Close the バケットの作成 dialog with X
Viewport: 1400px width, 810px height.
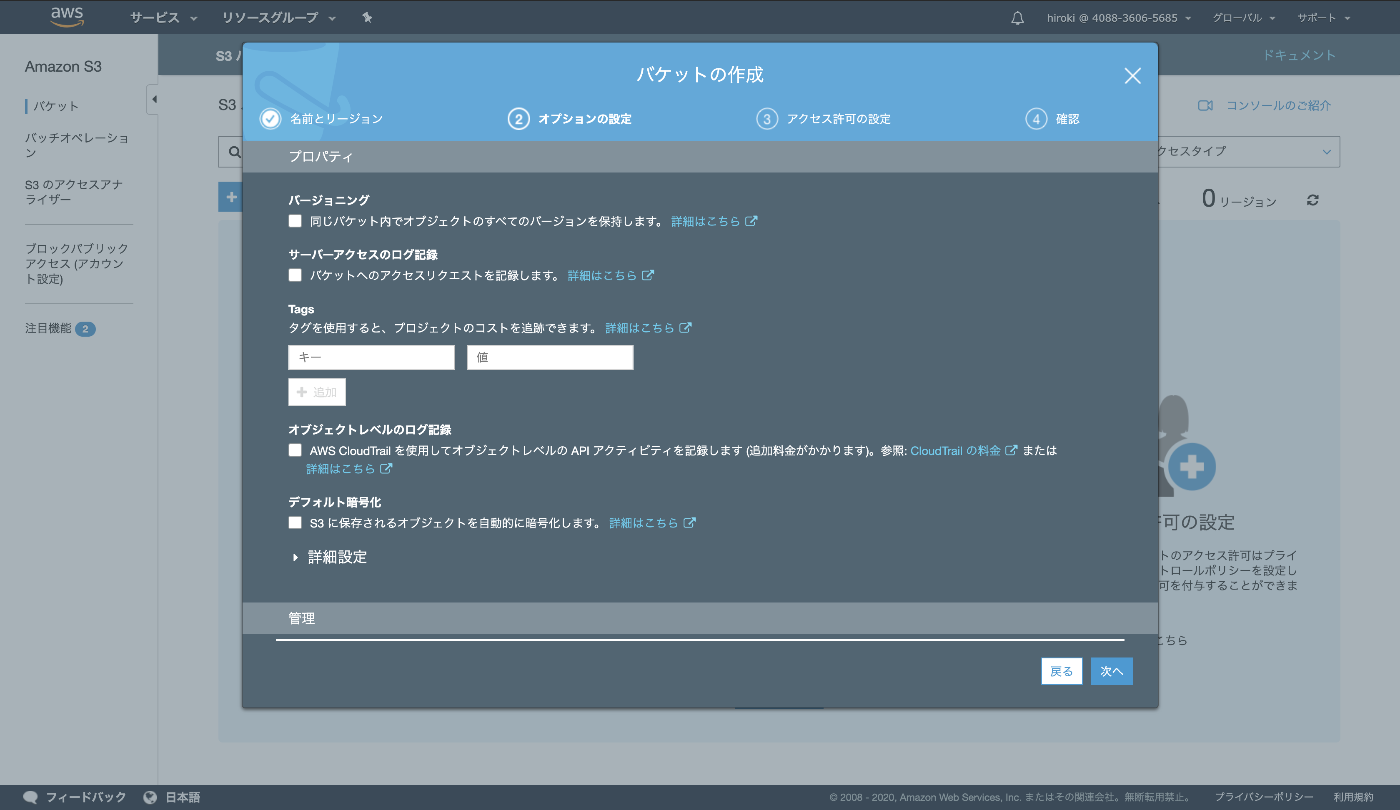pyautogui.click(x=1132, y=76)
